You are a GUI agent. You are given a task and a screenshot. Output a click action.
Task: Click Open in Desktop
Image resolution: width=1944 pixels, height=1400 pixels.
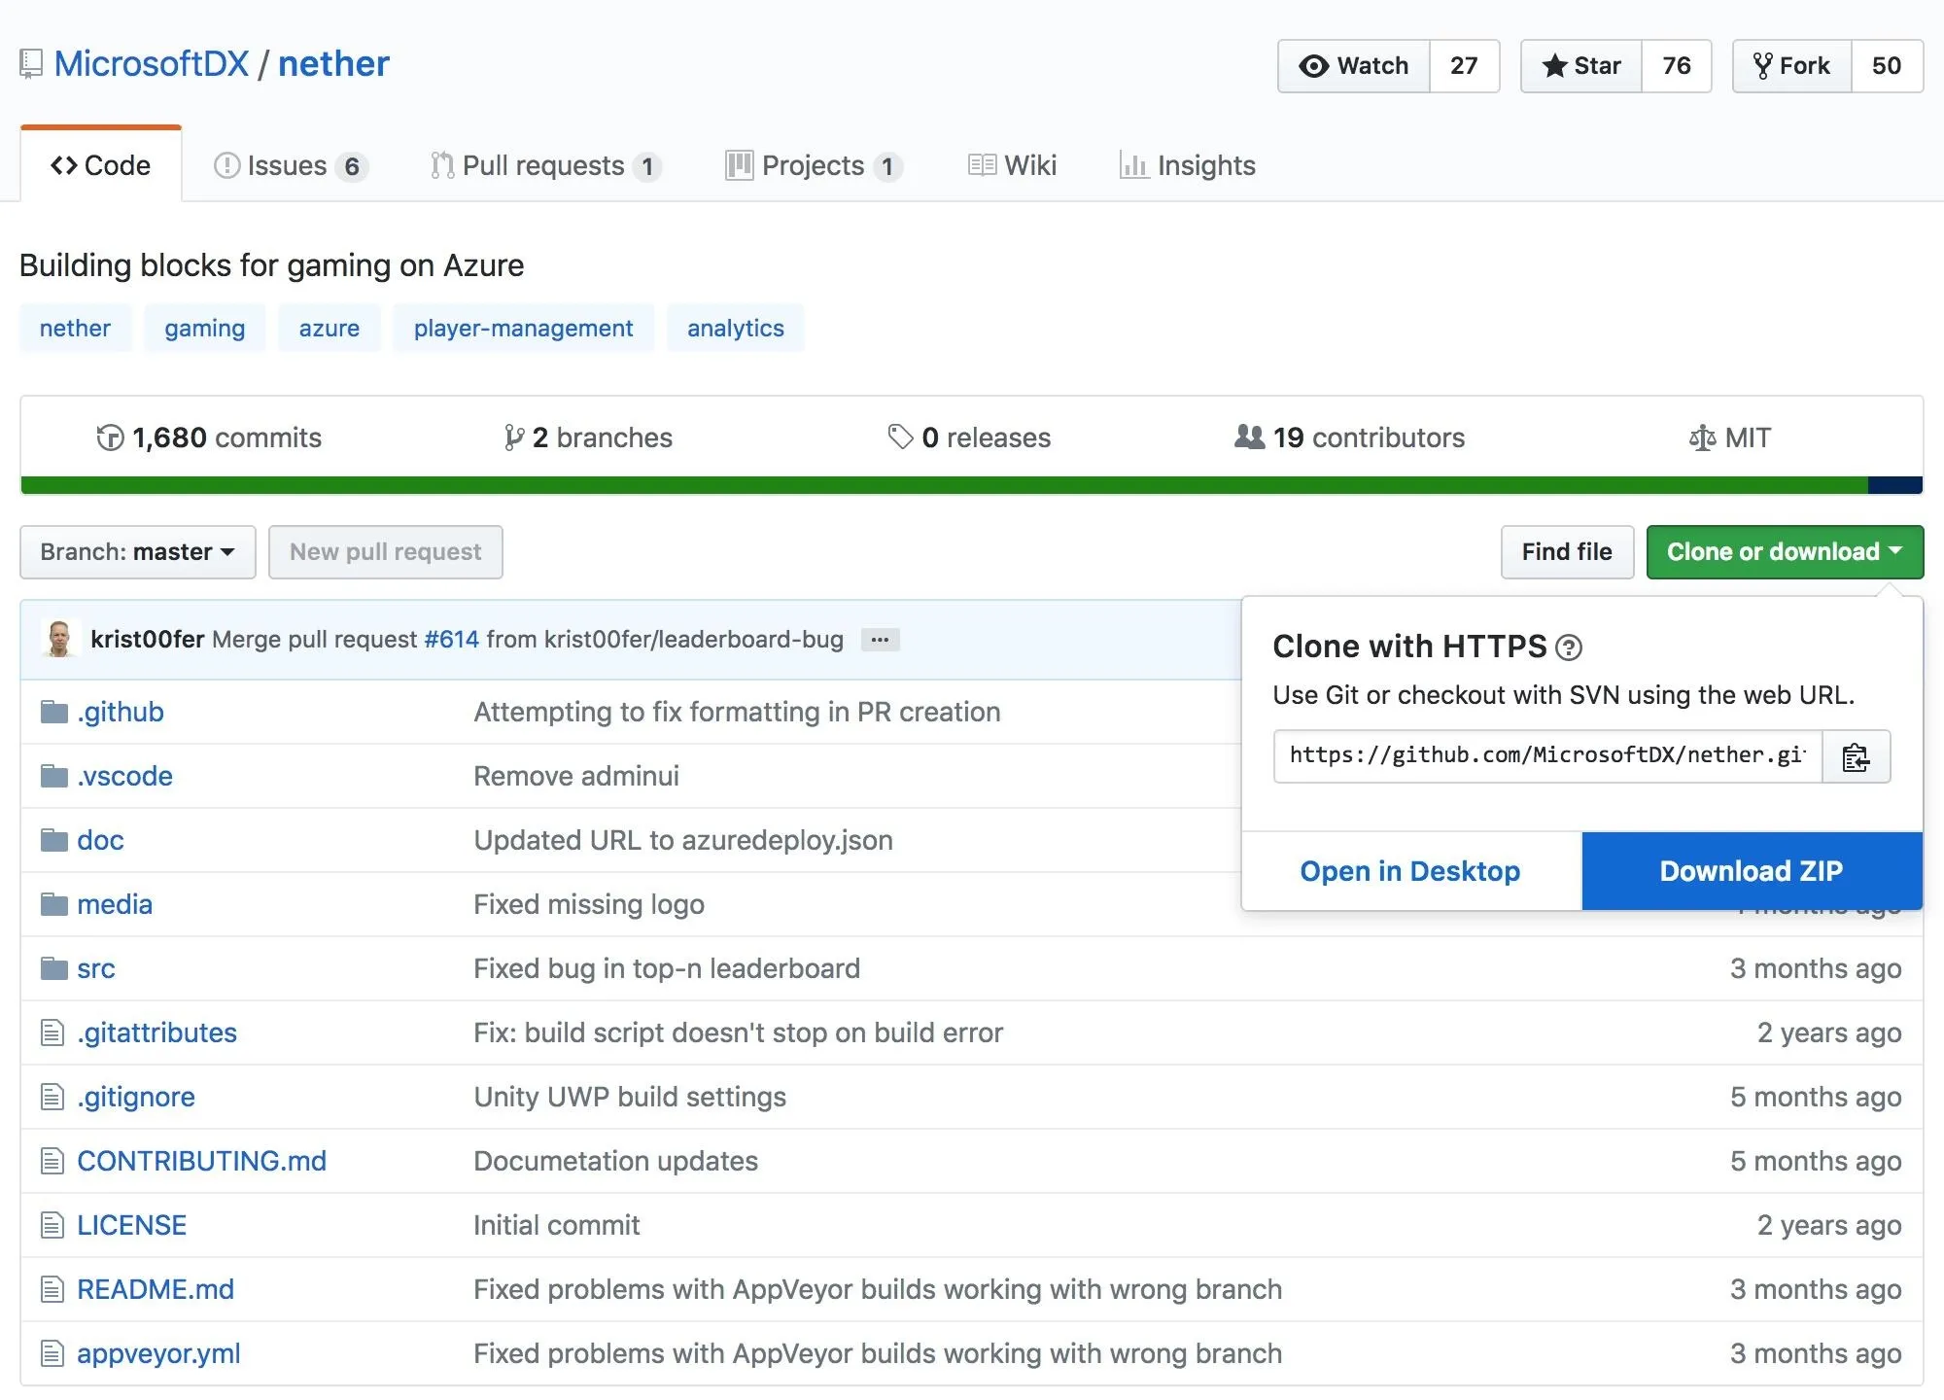[1410, 871]
